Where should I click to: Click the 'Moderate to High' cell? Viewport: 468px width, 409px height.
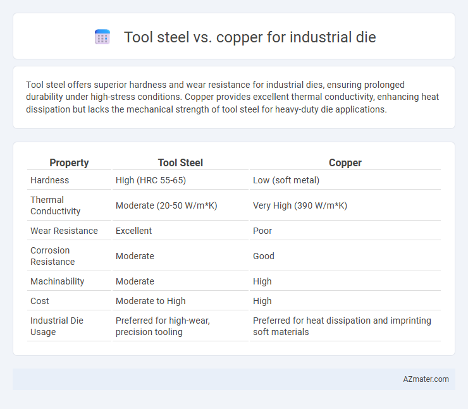(x=151, y=301)
